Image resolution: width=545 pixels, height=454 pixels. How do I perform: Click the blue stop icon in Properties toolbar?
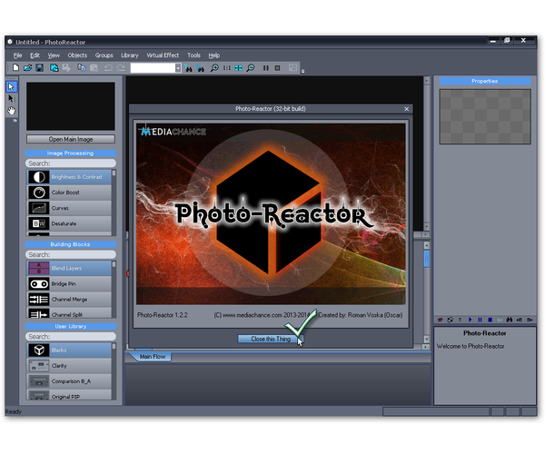tap(490, 320)
